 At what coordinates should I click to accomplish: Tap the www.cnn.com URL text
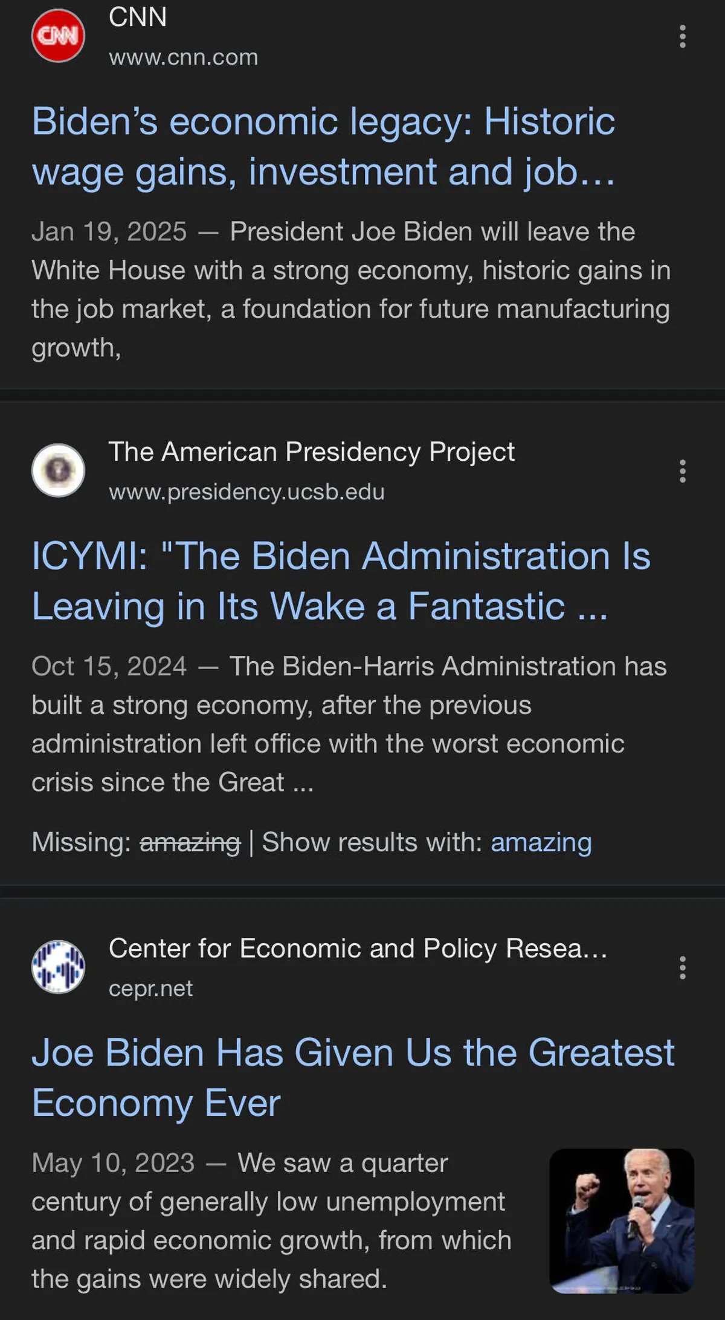183,57
